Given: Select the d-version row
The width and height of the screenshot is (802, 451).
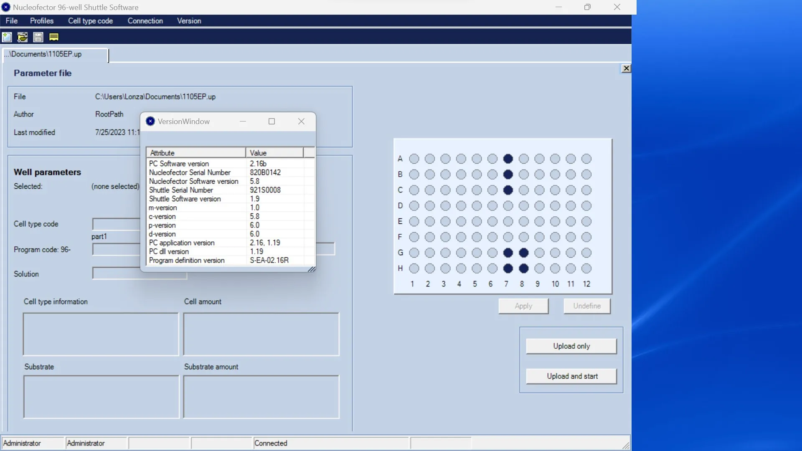Looking at the screenshot, I should [x=231, y=234].
